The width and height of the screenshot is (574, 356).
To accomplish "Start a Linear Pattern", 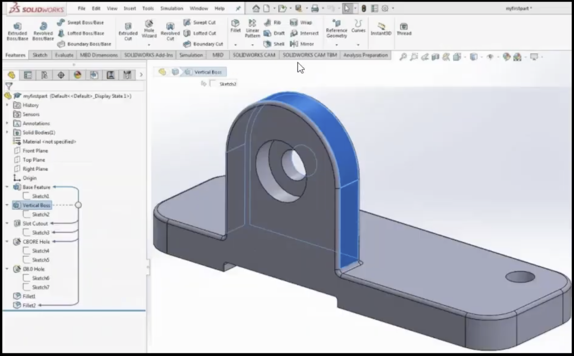I will pos(252,28).
